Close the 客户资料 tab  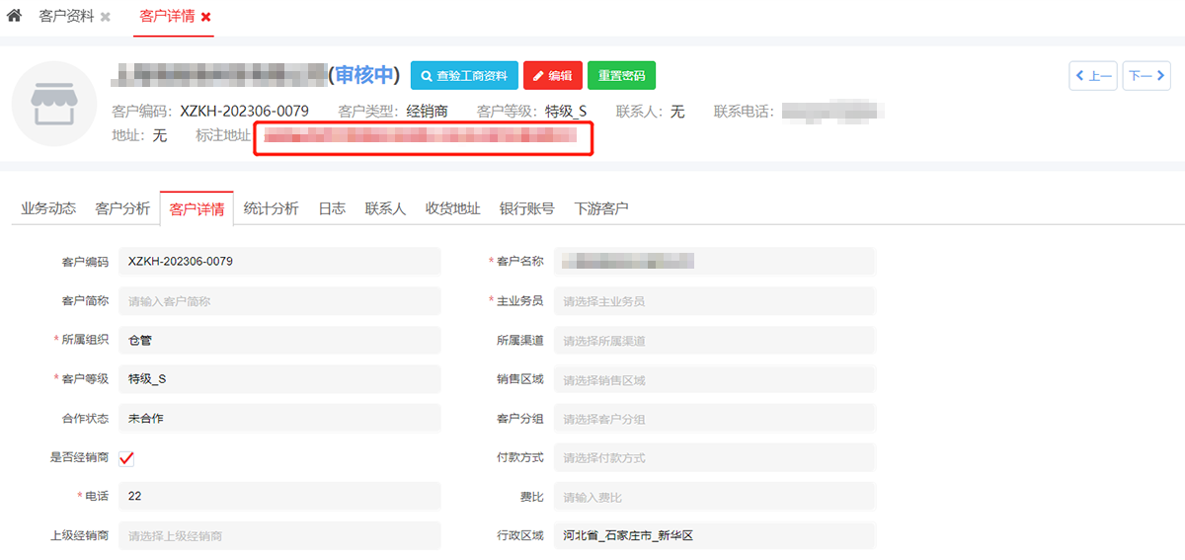click(x=106, y=18)
